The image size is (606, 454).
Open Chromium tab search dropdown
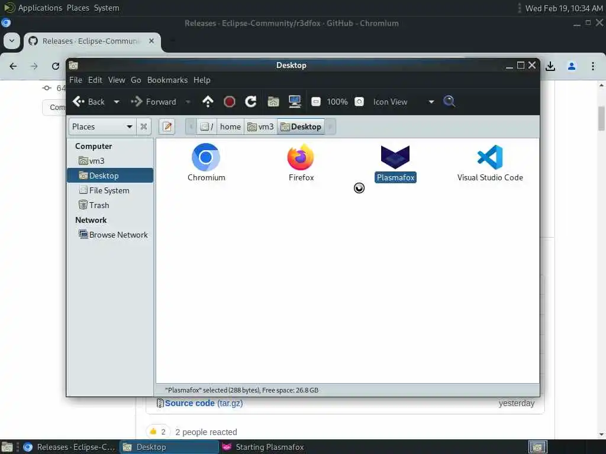coord(12,41)
